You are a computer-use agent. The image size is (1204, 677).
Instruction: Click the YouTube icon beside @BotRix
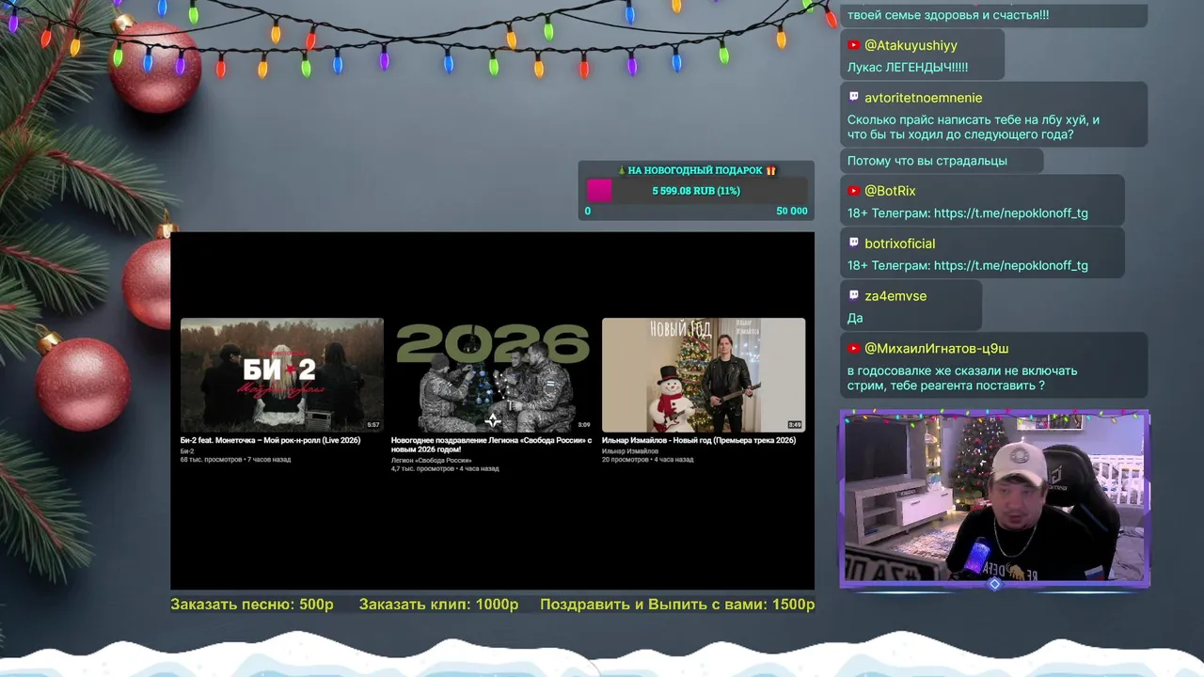(x=853, y=191)
